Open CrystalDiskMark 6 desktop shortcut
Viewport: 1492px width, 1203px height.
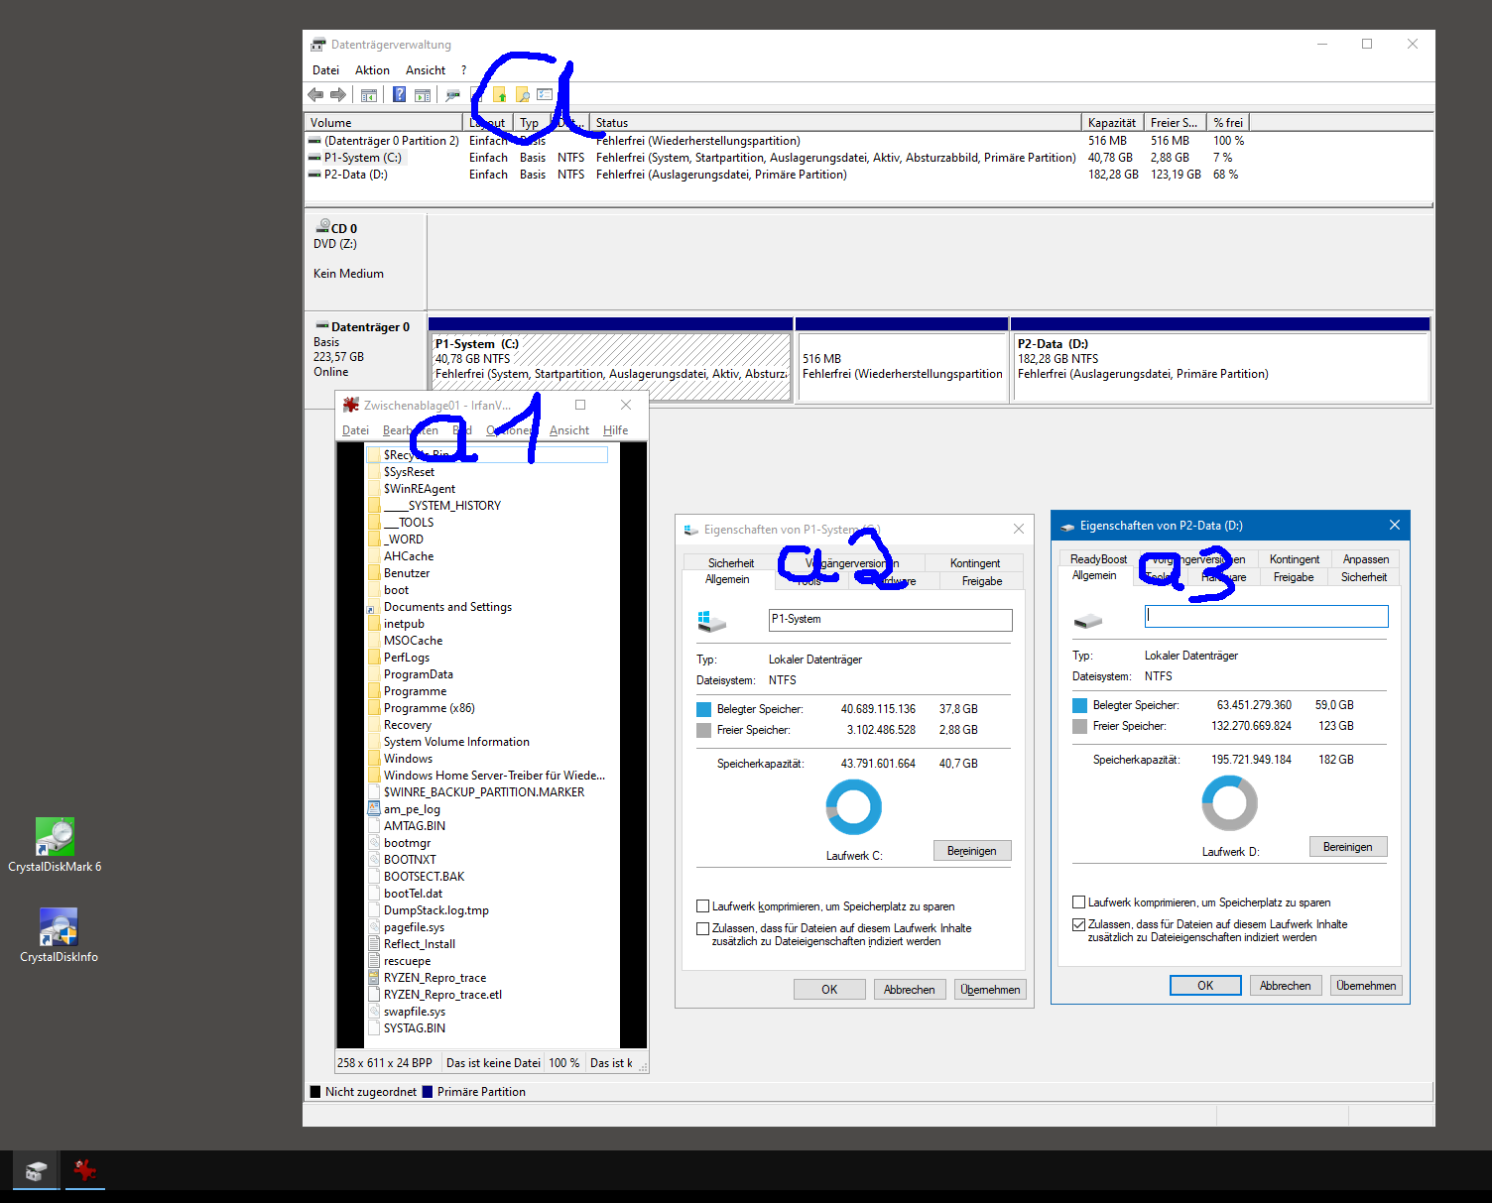(x=55, y=846)
